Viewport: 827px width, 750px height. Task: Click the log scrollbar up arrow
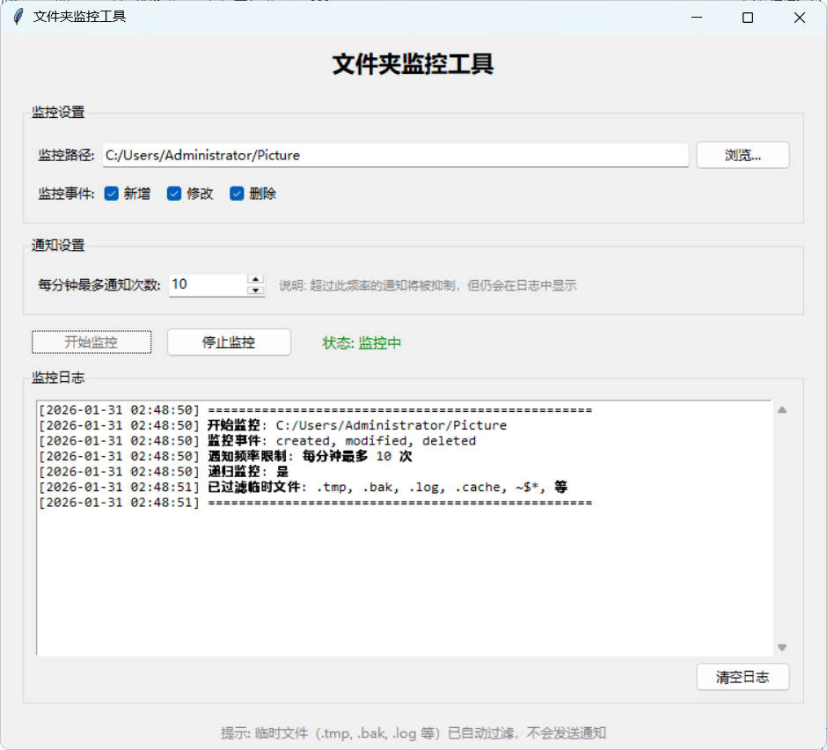click(x=781, y=409)
